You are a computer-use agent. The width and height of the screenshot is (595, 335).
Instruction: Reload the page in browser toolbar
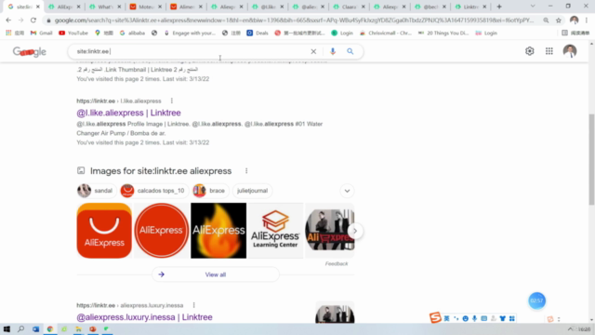tap(33, 20)
